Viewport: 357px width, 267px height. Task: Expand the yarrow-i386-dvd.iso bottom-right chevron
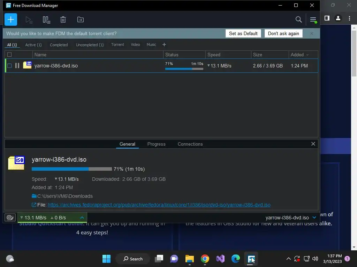coord(314,218)
